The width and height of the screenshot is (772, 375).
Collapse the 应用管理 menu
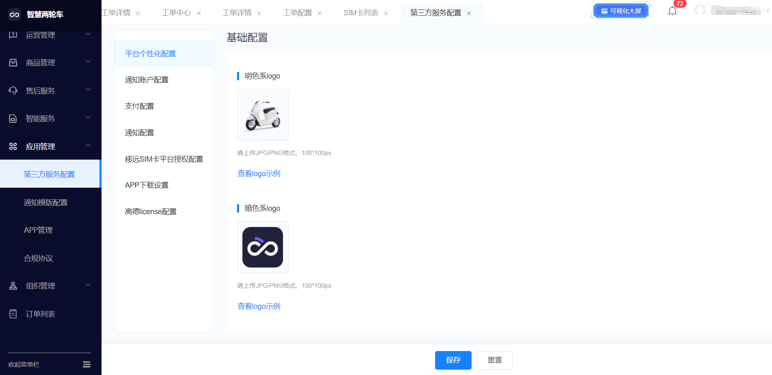tap(51, 146)
